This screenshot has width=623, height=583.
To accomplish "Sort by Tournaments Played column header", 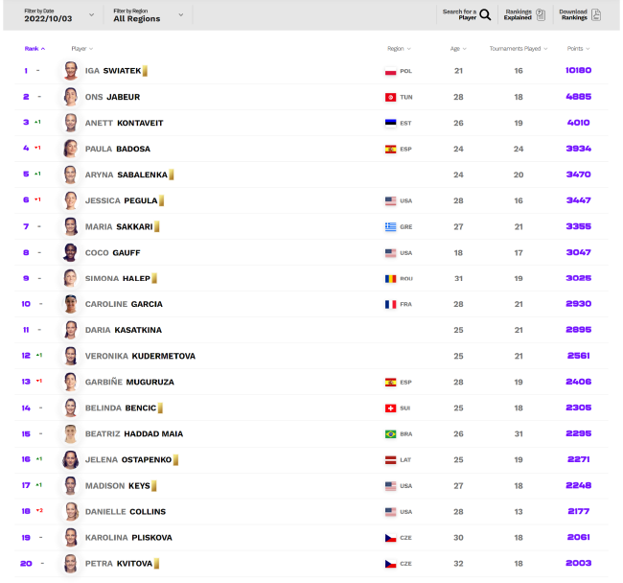I will 519,49.
